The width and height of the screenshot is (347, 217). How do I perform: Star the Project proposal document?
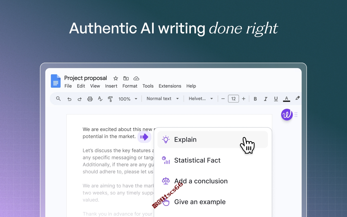116,78
